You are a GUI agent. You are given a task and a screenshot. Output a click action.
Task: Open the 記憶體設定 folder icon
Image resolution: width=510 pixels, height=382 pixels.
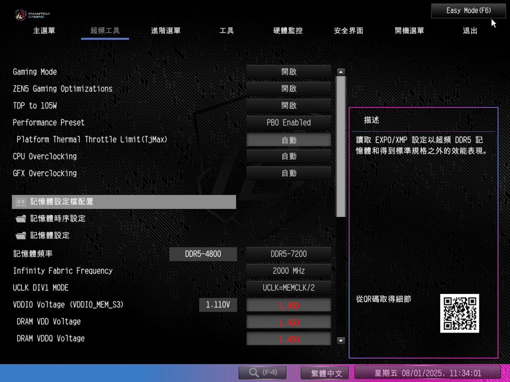tap(21, 236)
